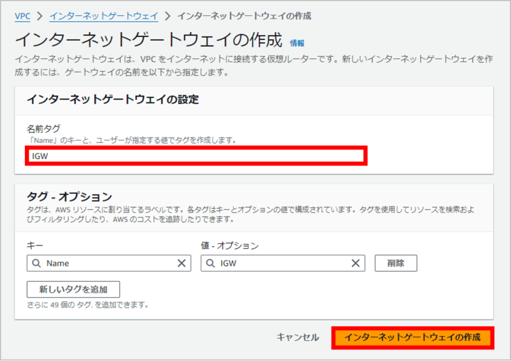Screen dimensions: 511x361
Task: Click the magnifier icon in 値 field
Action: coord(211,263)
